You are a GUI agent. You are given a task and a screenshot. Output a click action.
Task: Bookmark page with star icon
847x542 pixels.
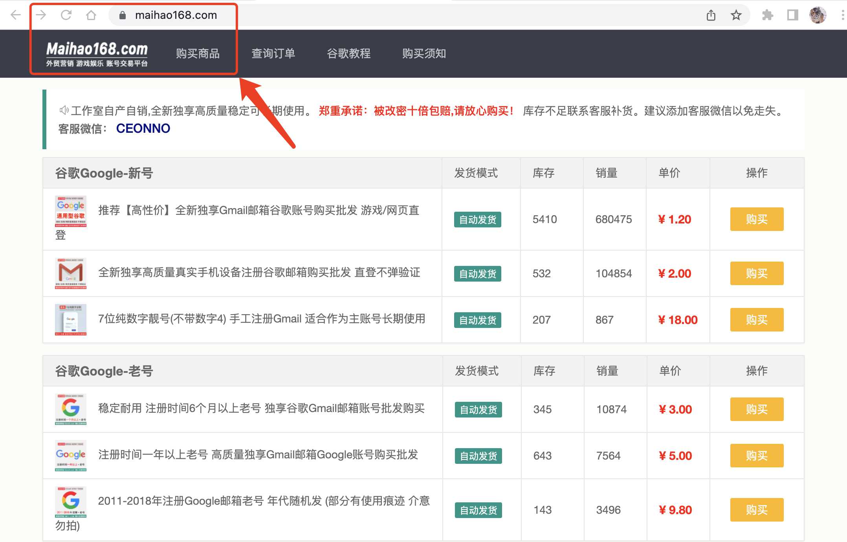[736, 15]
